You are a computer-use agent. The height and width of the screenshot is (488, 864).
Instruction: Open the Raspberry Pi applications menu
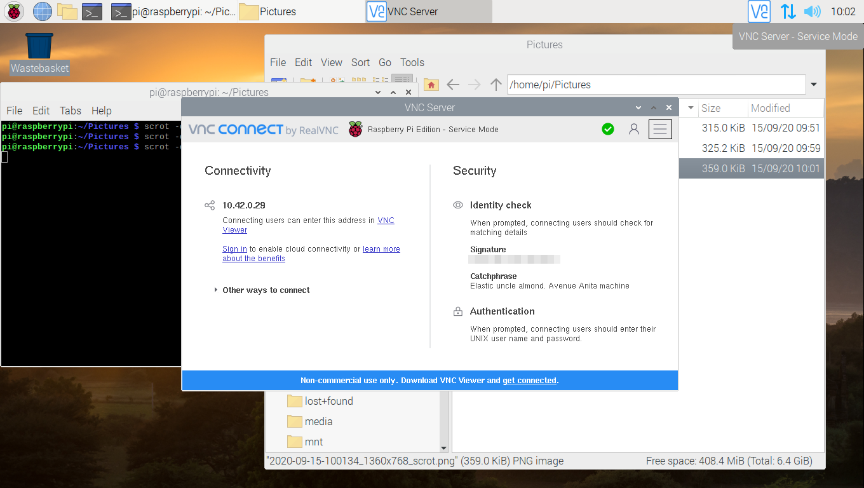14,11
